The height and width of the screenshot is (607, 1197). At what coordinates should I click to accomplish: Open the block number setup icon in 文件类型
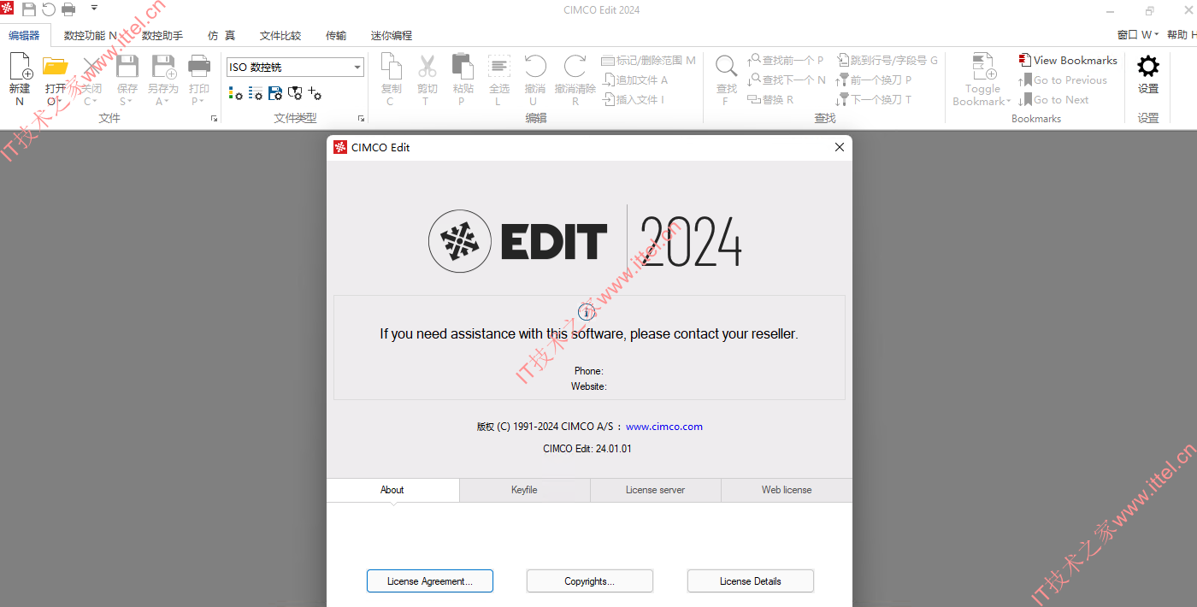tap(256, 93)
